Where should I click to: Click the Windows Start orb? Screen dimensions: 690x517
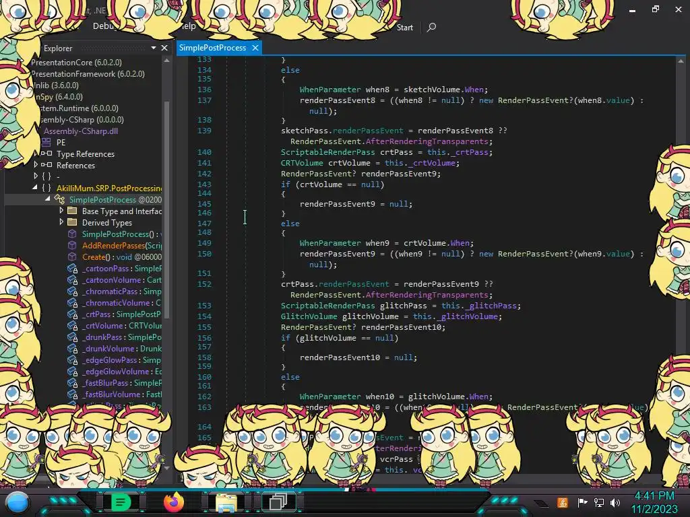pos(17,502)
